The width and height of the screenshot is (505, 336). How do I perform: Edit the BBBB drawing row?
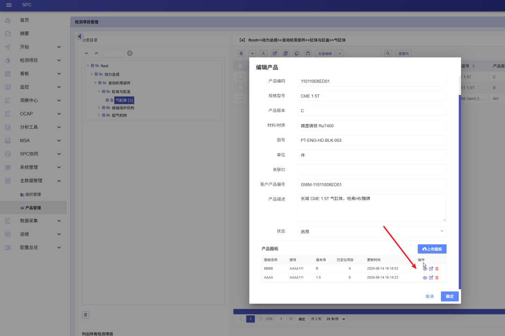431,269
